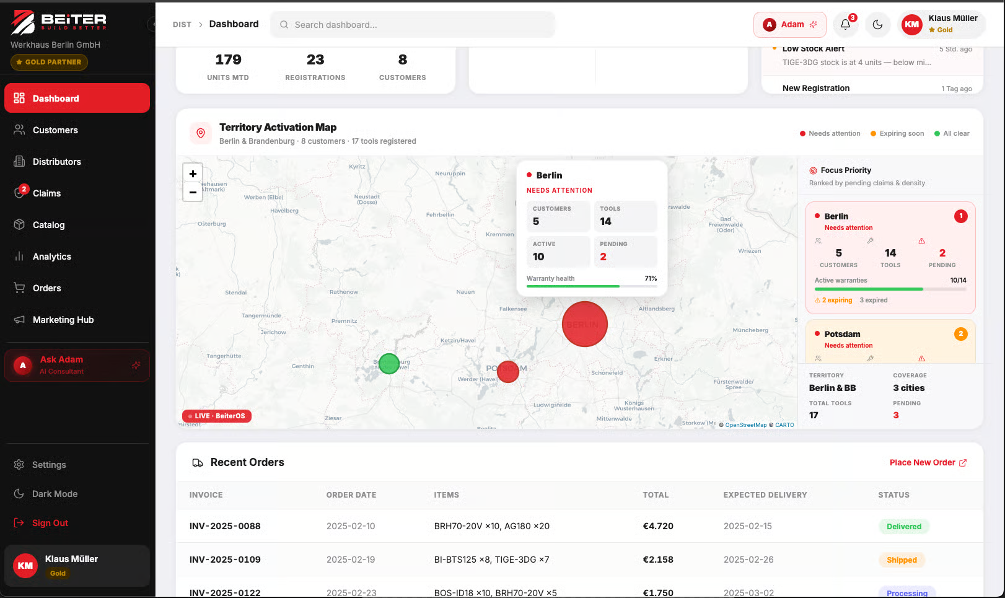Click the Delivered status badge
This screenshot has width=1005, height=598.
(904, 527)
